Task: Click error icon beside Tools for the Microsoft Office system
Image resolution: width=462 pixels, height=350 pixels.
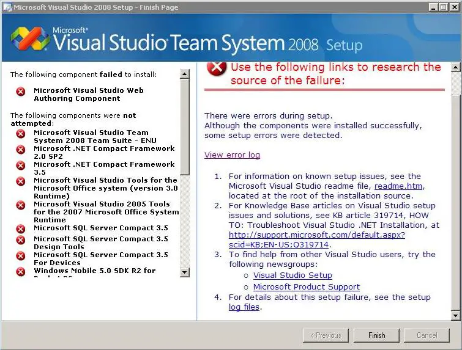Action: (x=21, y=181)
